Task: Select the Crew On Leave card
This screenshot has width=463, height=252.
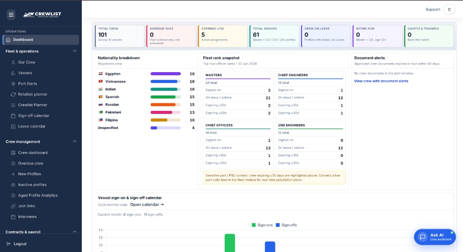Action: 326,36
